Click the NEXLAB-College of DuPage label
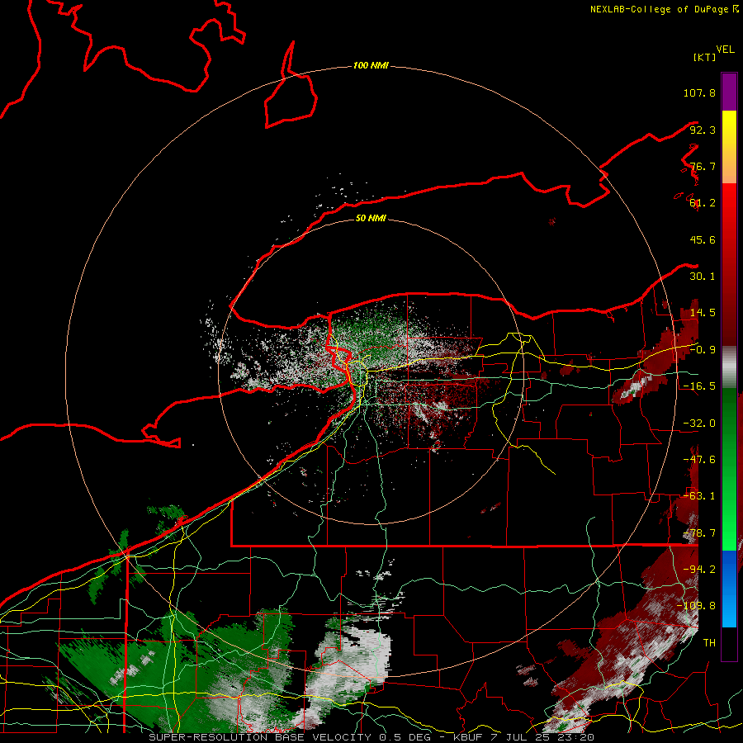 click(665, 9)
